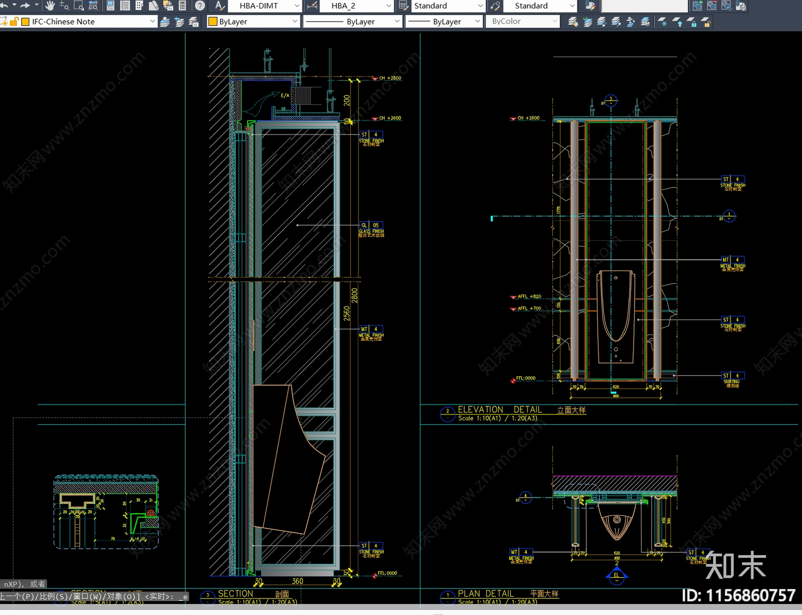Click the empty toolbar search input field
802x615 pixels.
(644, 6)
